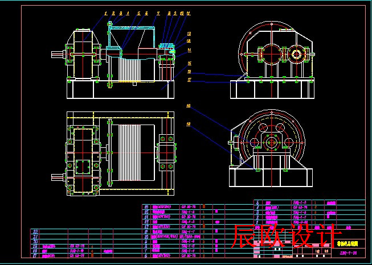The height and width of the screenshot is (265, 372).
Task: Select balloon callout number 8
Action: click(169, 14)
